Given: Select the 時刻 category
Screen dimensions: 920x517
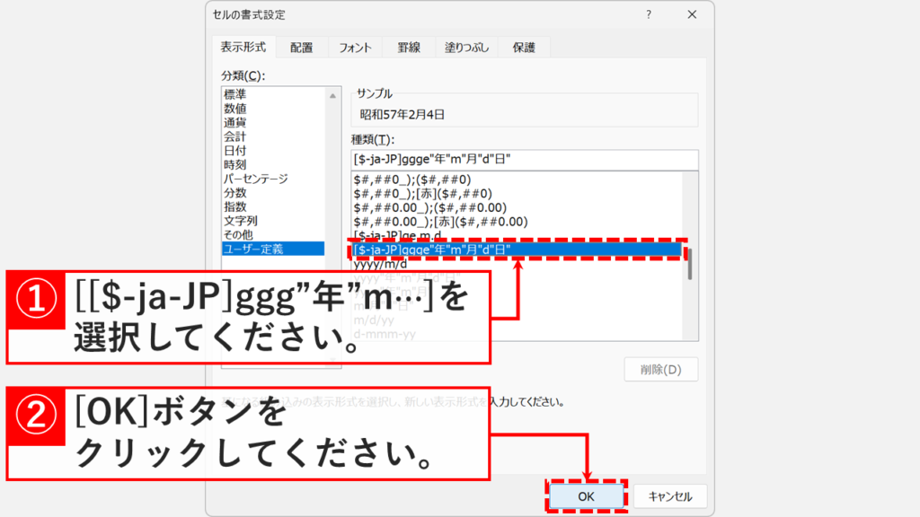Looking at the screenshot, I should tap(236, 165).
